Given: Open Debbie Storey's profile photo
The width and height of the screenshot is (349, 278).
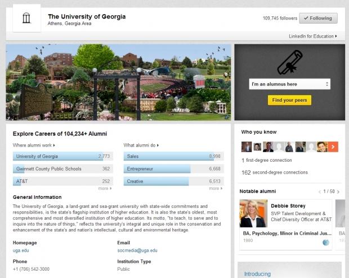Looking at the screenshot, I should [x=253, y=213].
